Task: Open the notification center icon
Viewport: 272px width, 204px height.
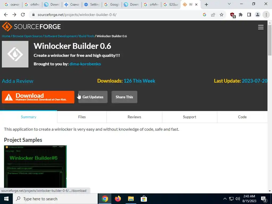Action: tap(263, 199)
